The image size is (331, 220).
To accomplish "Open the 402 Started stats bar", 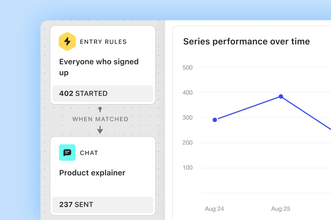I will coord(103,93).
